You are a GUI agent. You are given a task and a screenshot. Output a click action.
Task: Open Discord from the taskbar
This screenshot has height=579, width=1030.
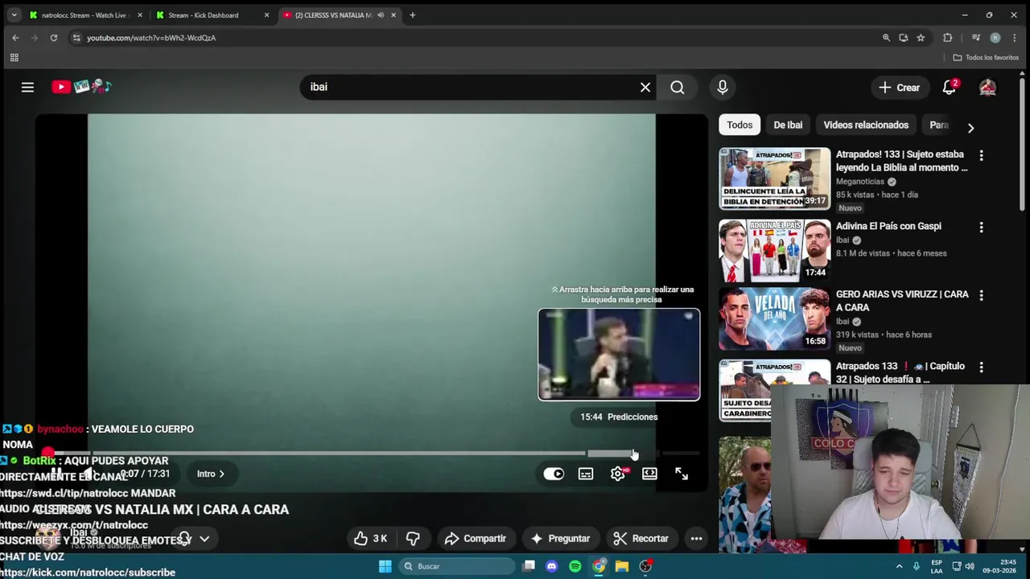551,566
